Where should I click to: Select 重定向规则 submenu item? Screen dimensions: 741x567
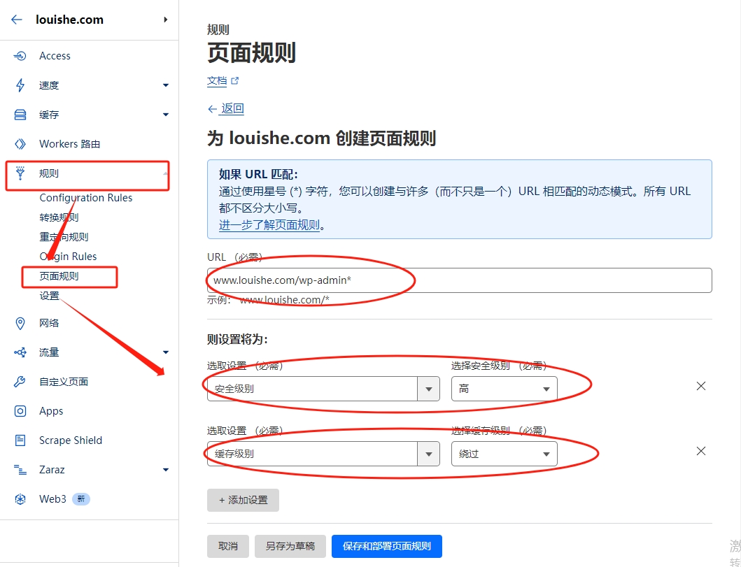64,237
